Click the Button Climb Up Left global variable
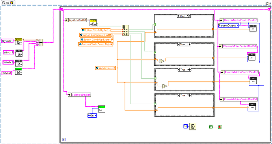This screenshot has width=272, height=144. [x=95, y=30]
